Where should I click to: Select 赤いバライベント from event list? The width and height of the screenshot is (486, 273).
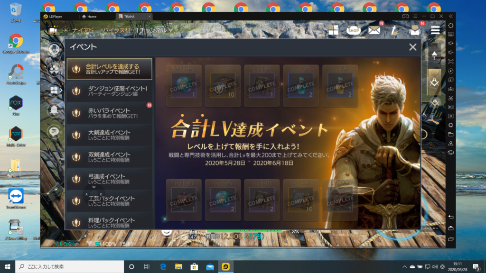[x=109, y=113]
